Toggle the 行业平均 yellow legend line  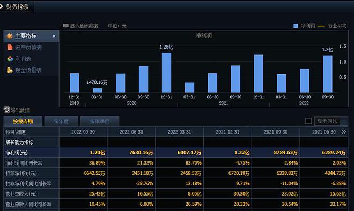pos(321,26)
